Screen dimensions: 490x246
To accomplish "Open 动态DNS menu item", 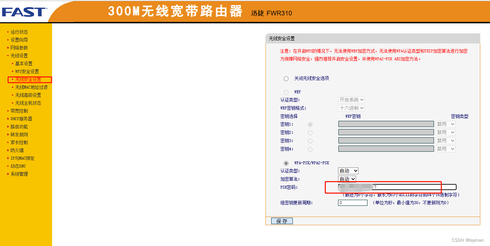I will coord(18,166).
